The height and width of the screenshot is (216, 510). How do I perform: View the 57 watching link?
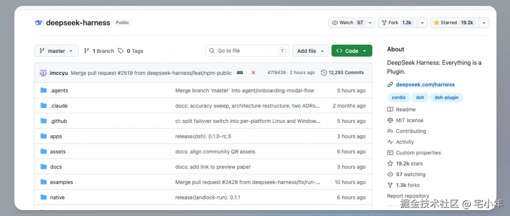406,174
